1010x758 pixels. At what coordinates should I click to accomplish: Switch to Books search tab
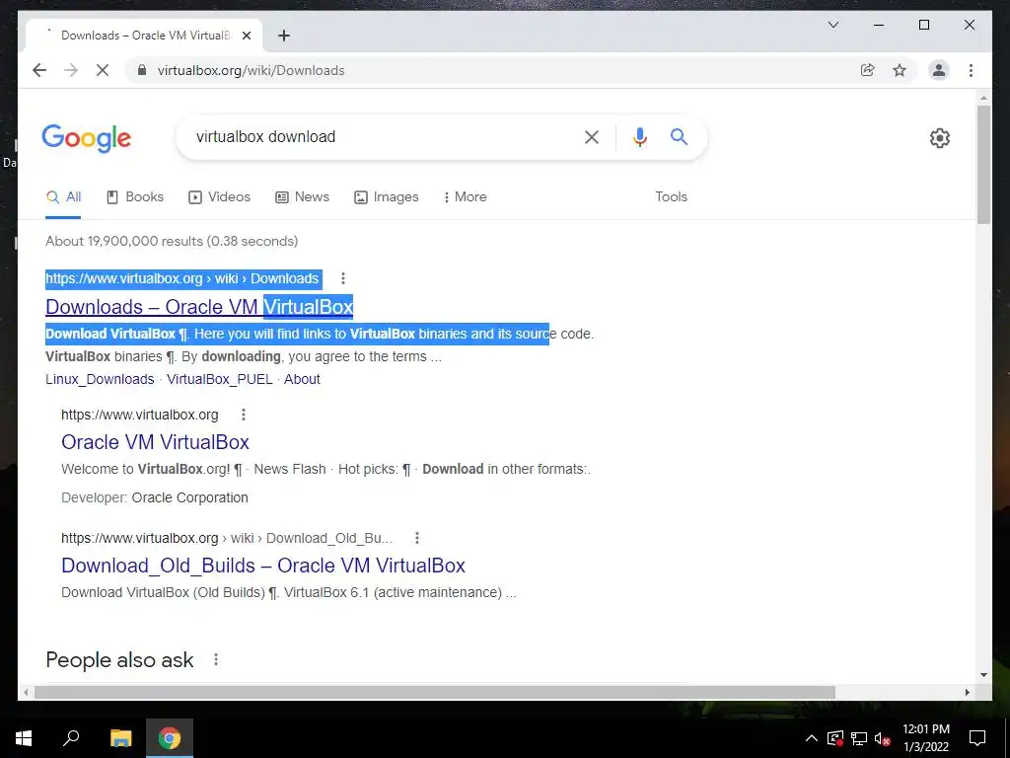(x=134, y=197)
